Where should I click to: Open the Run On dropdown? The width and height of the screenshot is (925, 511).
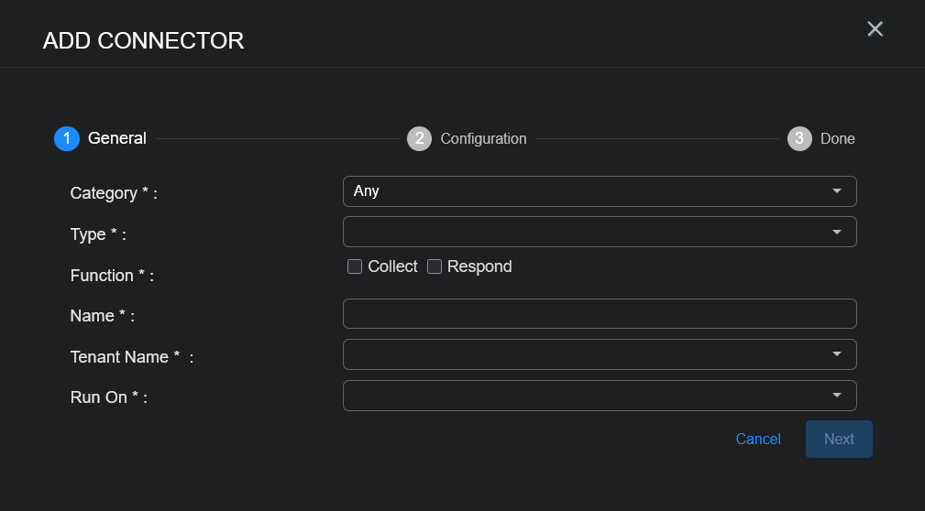click(587, 396)
